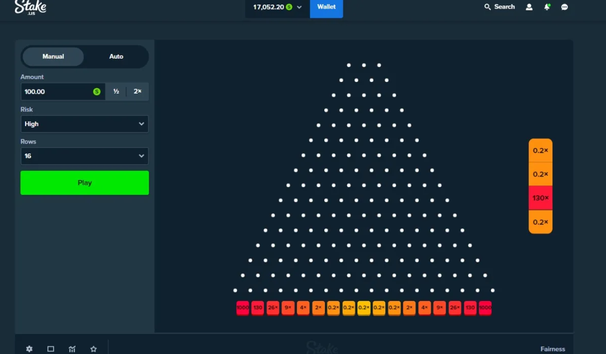Image resolution: width=606 pixels, height=354 pixels.
Task: Select the 130× result in the recent history
Action: point(540,198)
